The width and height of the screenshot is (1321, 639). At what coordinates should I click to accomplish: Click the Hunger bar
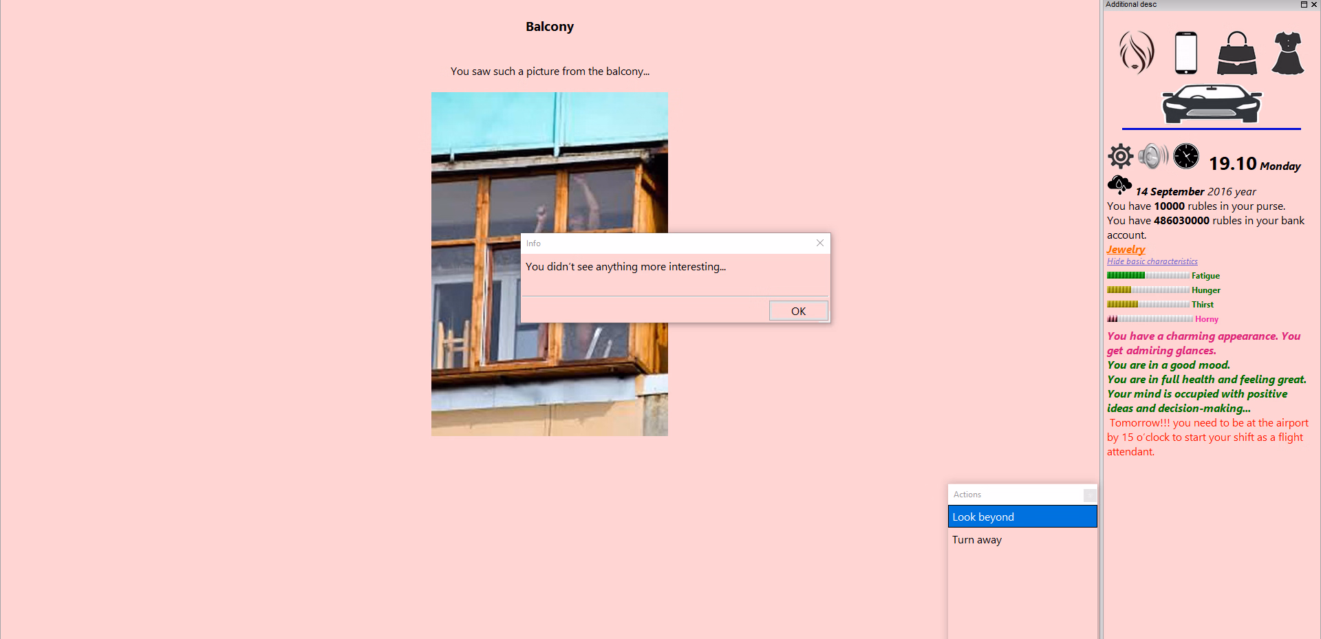1148,290
